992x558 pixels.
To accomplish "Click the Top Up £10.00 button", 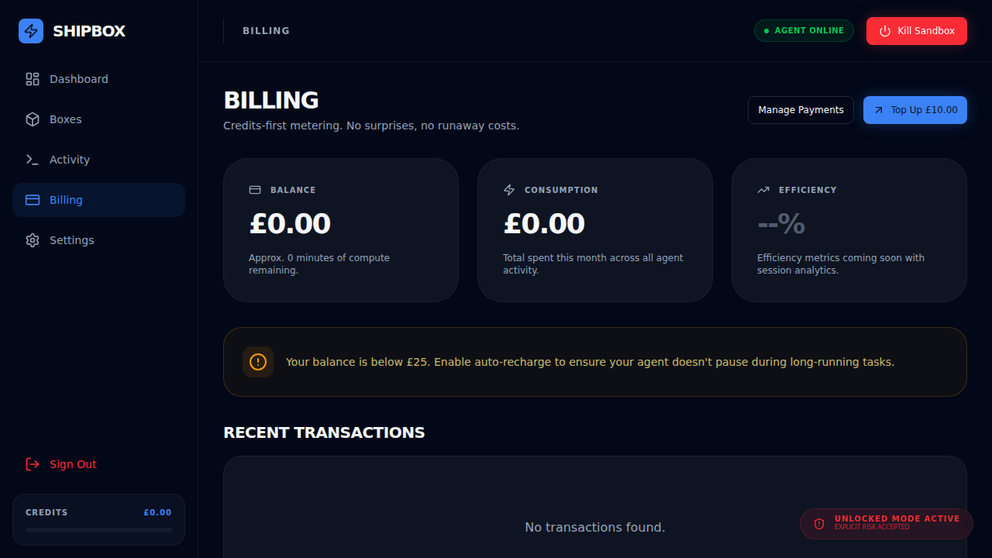I will coord(915,109).
